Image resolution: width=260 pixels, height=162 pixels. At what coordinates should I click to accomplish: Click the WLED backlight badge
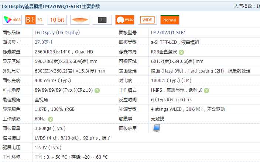pyautogui.click(x=125, y=20)
